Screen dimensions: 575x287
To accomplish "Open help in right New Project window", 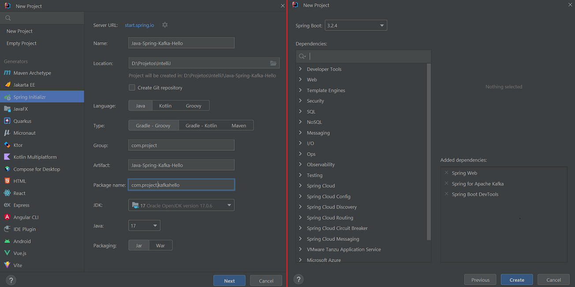I will [x=299, y=279].
